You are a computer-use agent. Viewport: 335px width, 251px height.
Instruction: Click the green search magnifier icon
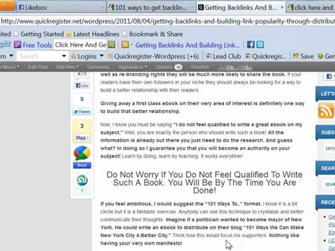pos(112,45)
